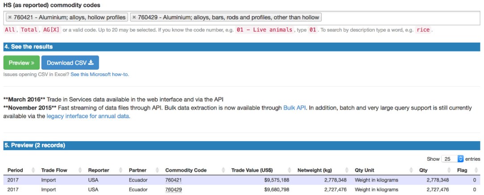Open the Microsoft how-to link
The width and height of the screenshot is (484, 195).
coord(99,74)
